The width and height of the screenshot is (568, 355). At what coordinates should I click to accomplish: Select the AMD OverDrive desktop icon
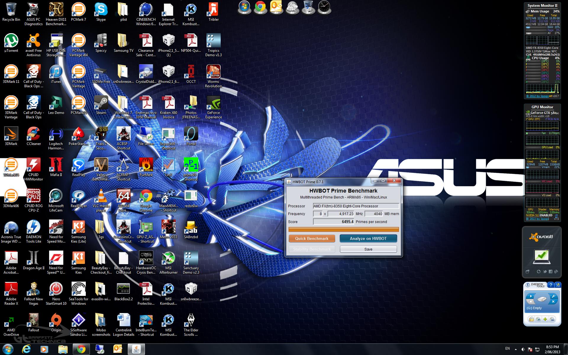point(11,324)
